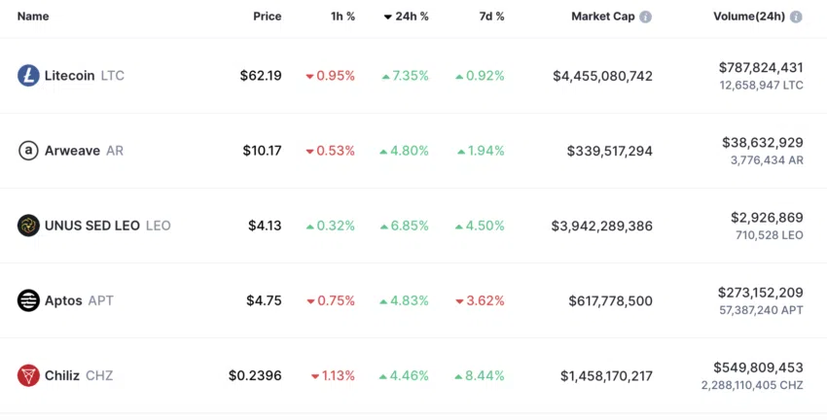Image resolution: width=827 pixels, height=420 pixels.
Task: Open the UNUS SED LEO name link
Action: click(x=108, y=226)
